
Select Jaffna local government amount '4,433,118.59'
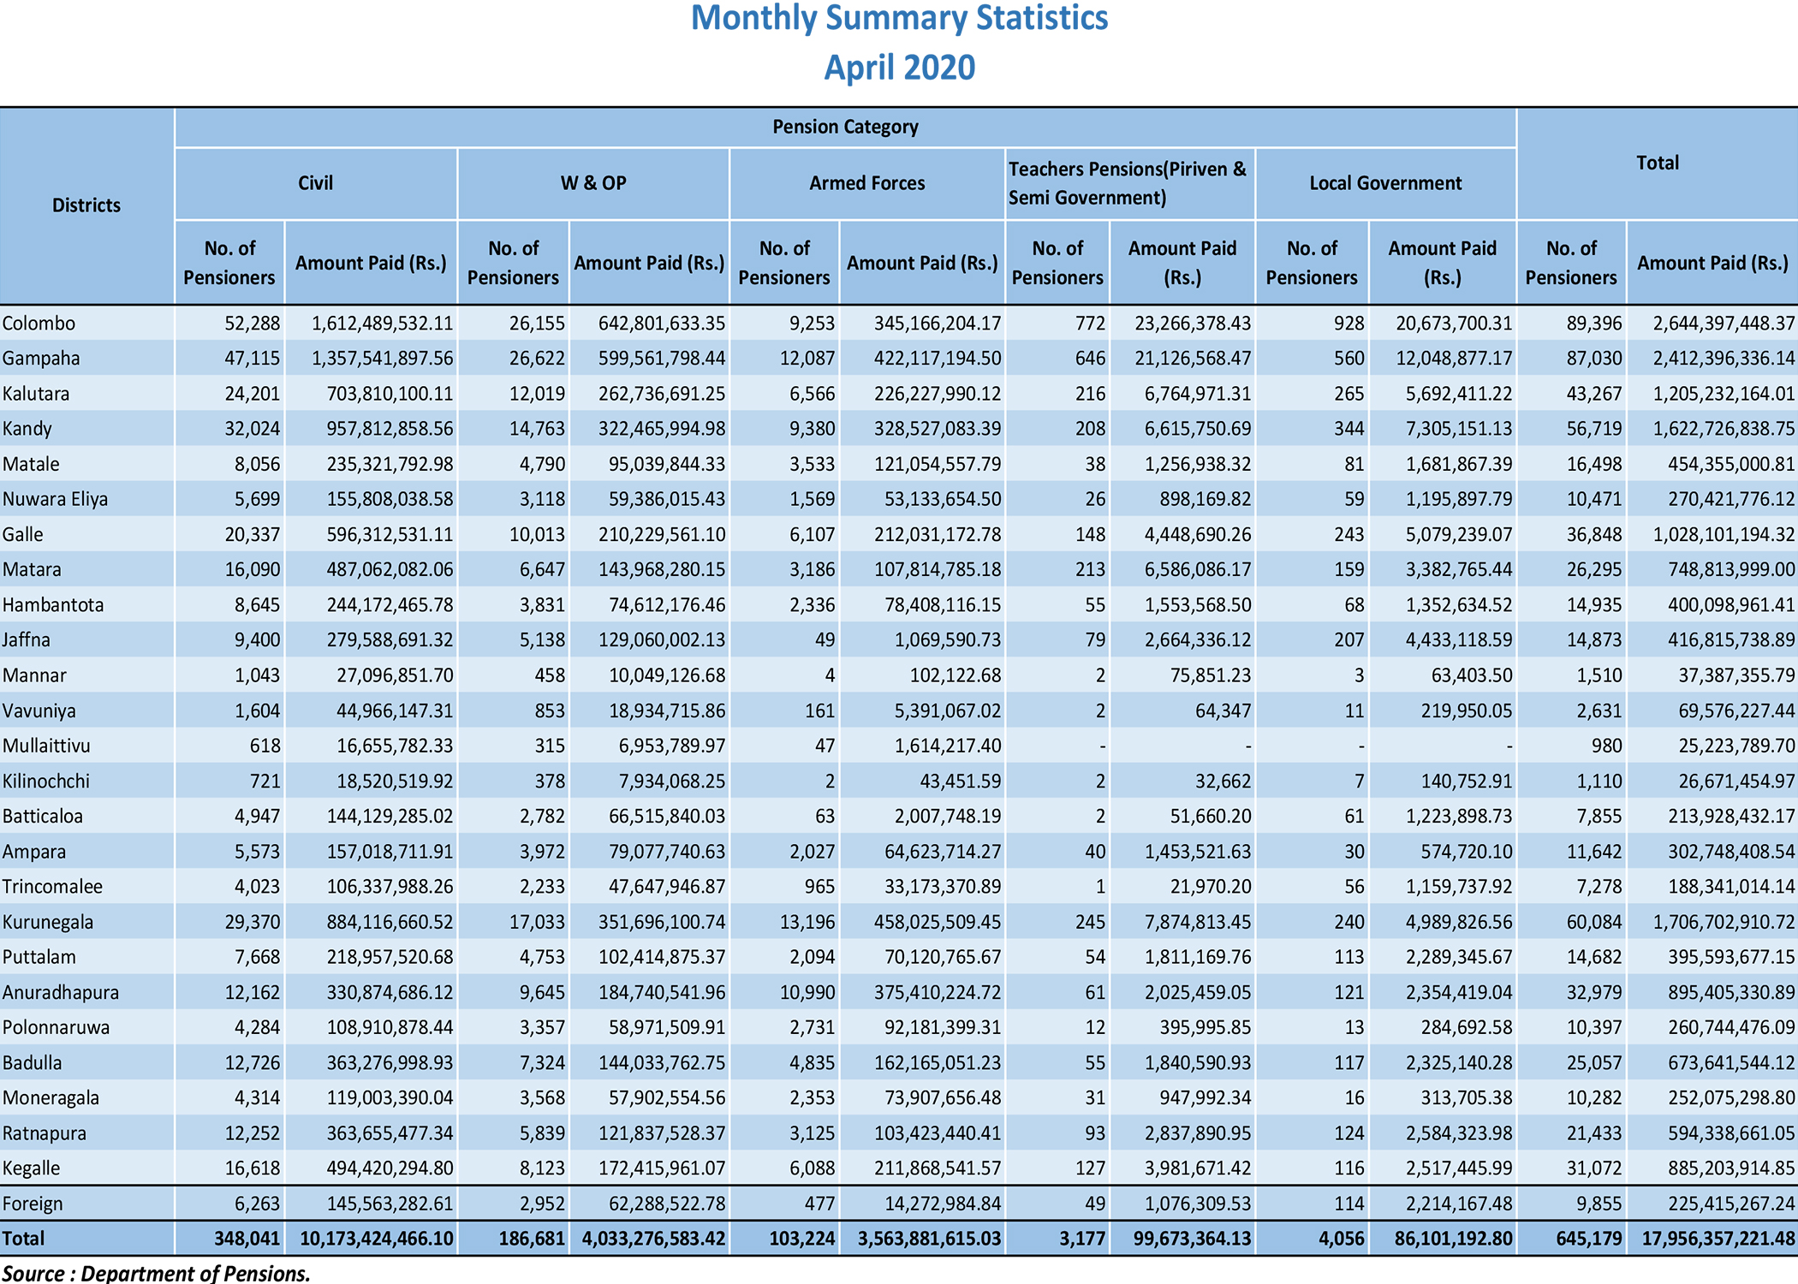click(1459, 640)
